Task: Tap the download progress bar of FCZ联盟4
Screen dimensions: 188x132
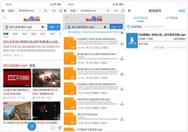Action: [x=162, y=41]
